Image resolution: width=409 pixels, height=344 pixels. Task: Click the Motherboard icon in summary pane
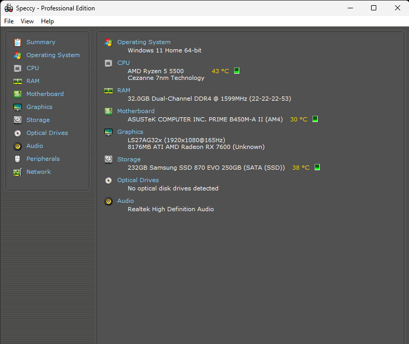(x=108, y=112)
